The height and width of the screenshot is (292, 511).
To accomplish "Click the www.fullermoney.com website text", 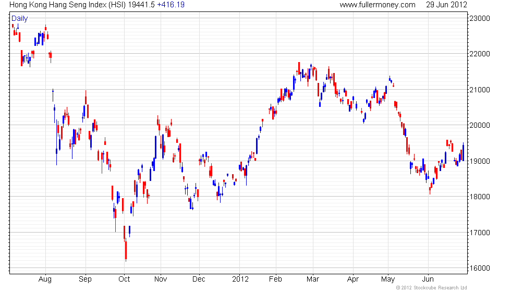I will [x=378, y=5].
